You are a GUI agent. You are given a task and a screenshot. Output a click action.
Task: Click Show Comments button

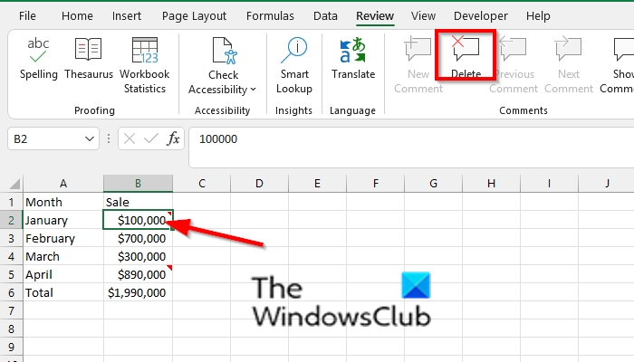tap(617, 65)
